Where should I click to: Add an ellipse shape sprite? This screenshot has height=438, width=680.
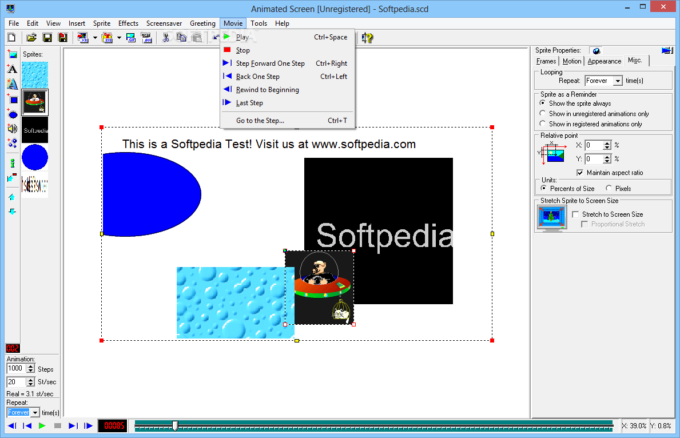12,114
